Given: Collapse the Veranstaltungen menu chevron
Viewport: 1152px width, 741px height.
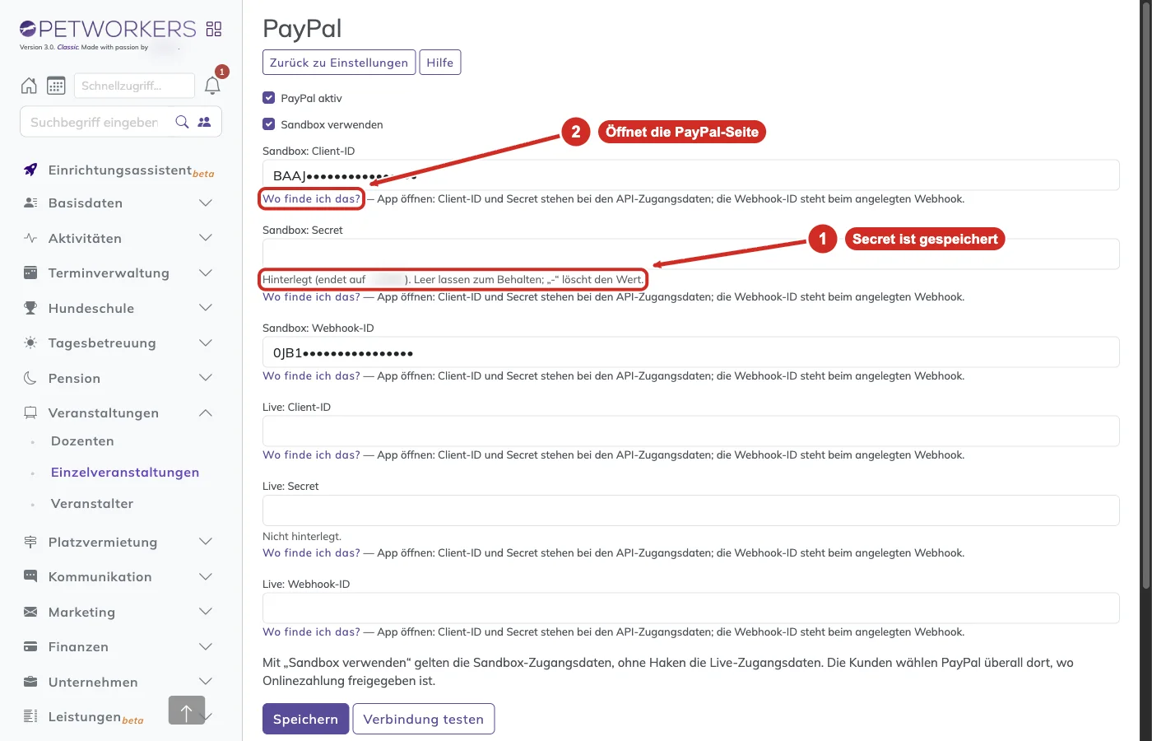Looking at the screenshot, I should pos(206,412).
